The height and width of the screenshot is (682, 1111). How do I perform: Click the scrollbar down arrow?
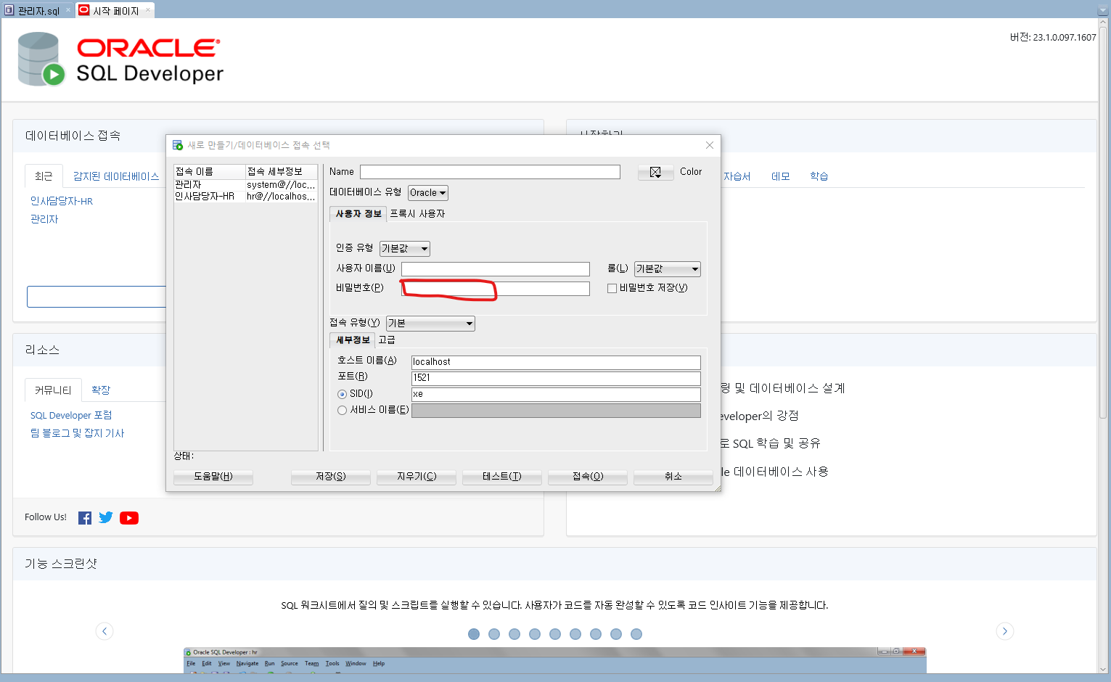(x=1104, y=669)
